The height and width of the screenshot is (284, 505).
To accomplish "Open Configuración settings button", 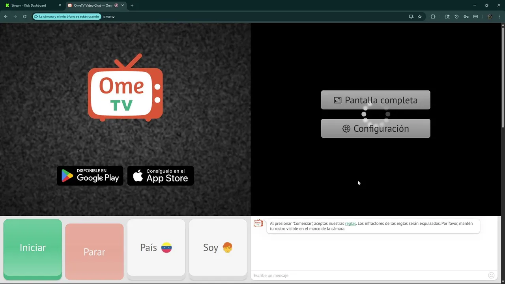I will 376,129.
